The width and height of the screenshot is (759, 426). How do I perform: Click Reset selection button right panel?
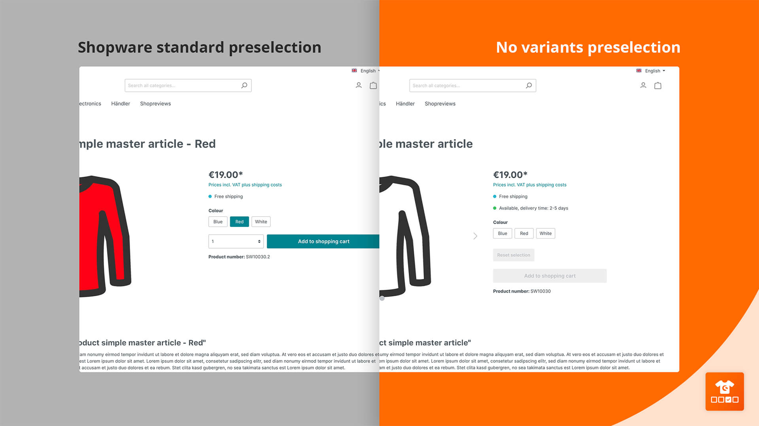[514, 255]
